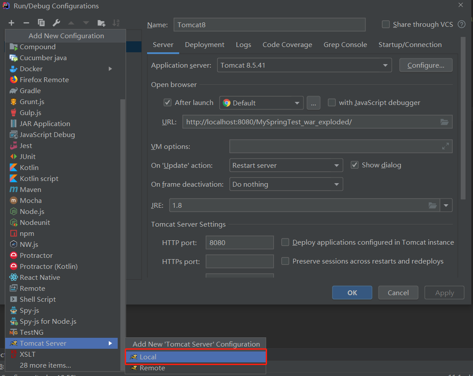
Task: Click the HTTPs port input field
Action: (239, 261)
